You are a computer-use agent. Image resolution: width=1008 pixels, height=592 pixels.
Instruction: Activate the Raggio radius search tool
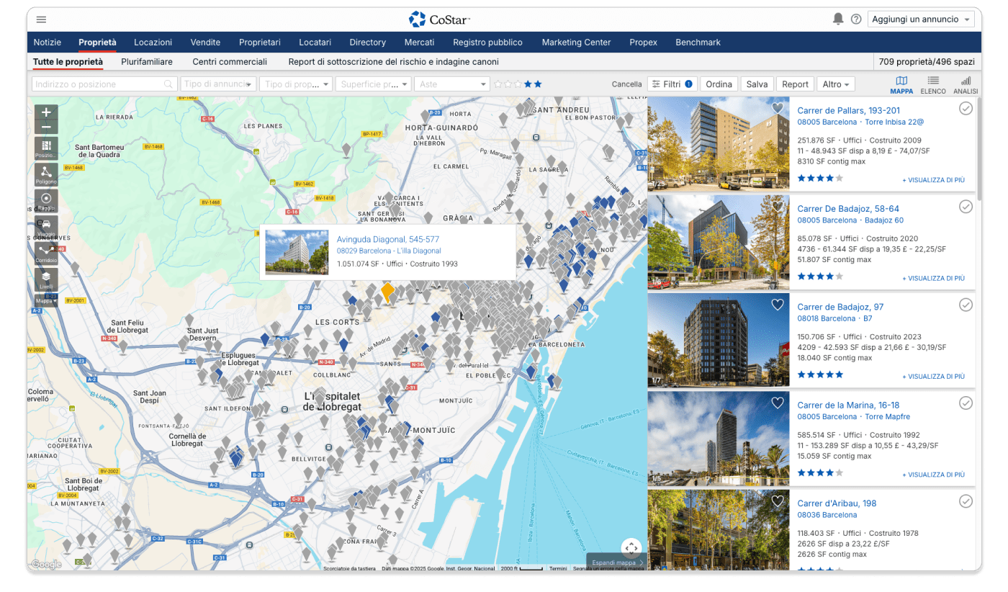(46, 201)
